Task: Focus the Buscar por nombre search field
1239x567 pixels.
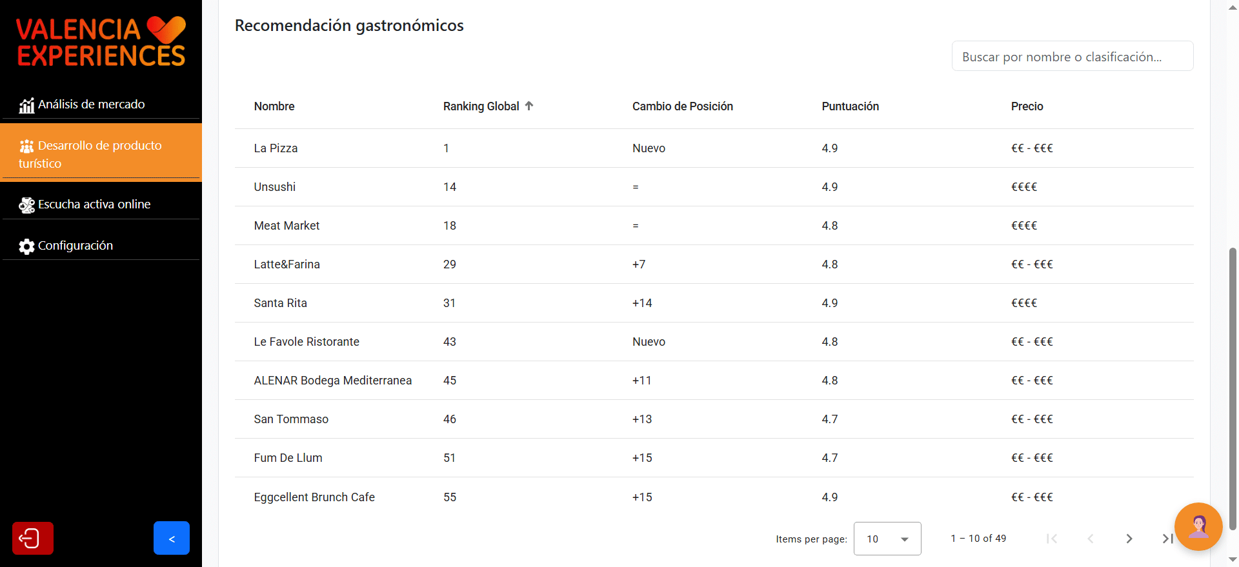Action: point(1073,57)
